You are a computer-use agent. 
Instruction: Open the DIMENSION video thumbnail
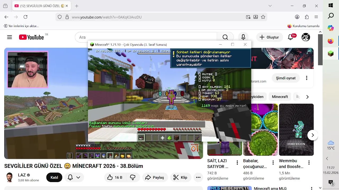coord(296,130)
